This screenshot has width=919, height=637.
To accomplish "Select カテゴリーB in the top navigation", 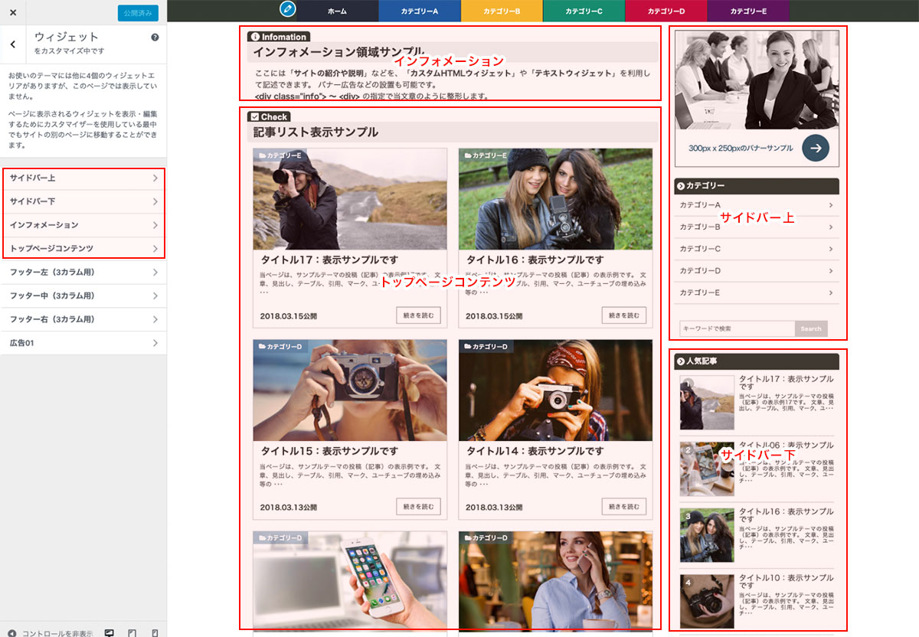I will [502, 11].
